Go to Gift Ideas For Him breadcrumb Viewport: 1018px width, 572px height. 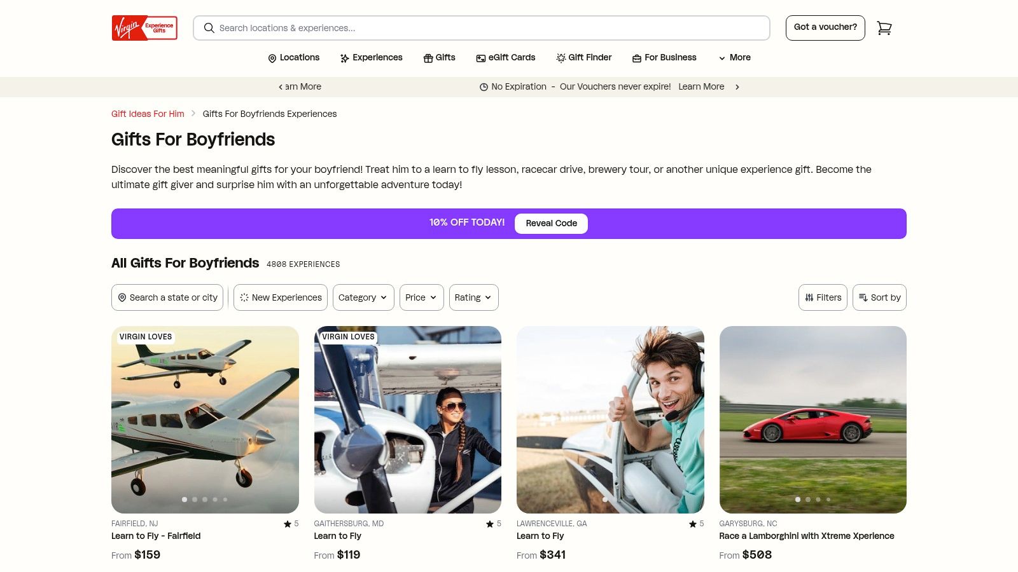pyautogui.click(x=148, y=114)
